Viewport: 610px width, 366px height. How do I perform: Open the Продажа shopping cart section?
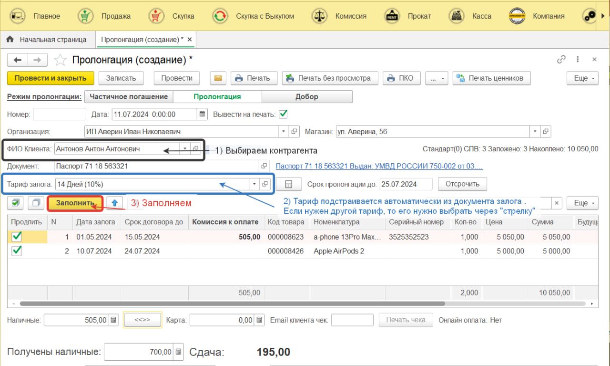[x=86, y=16]
